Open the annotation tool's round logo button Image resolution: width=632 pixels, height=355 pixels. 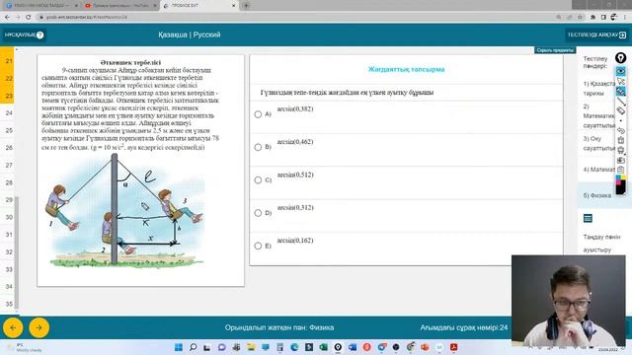(621, 58)
